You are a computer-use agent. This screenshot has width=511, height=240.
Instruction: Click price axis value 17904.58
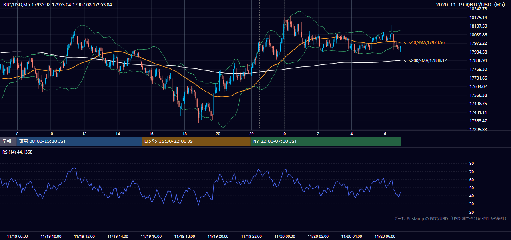[478, 52]
